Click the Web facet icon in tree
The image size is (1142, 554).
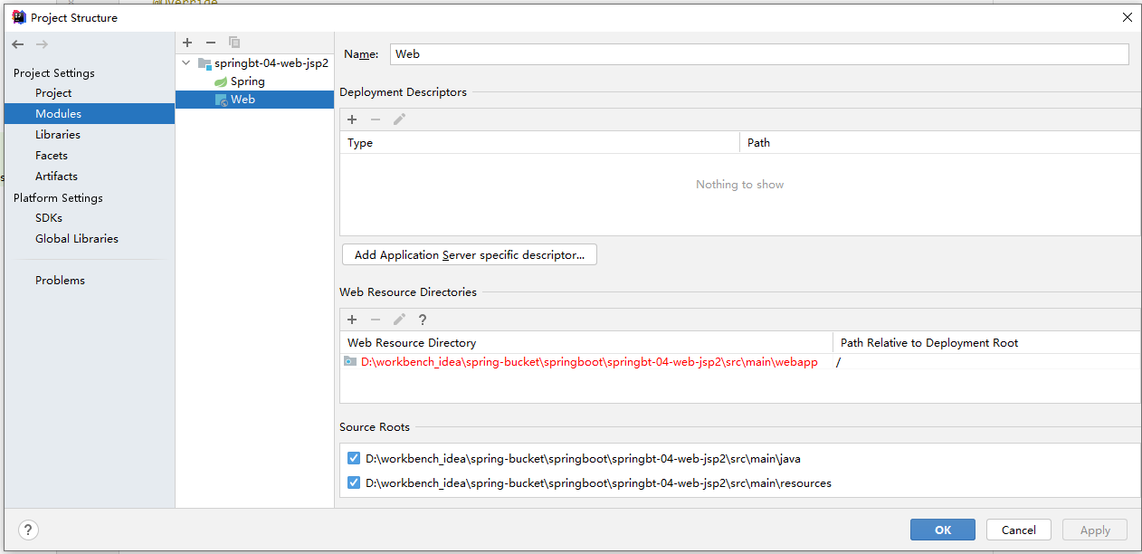221,100
